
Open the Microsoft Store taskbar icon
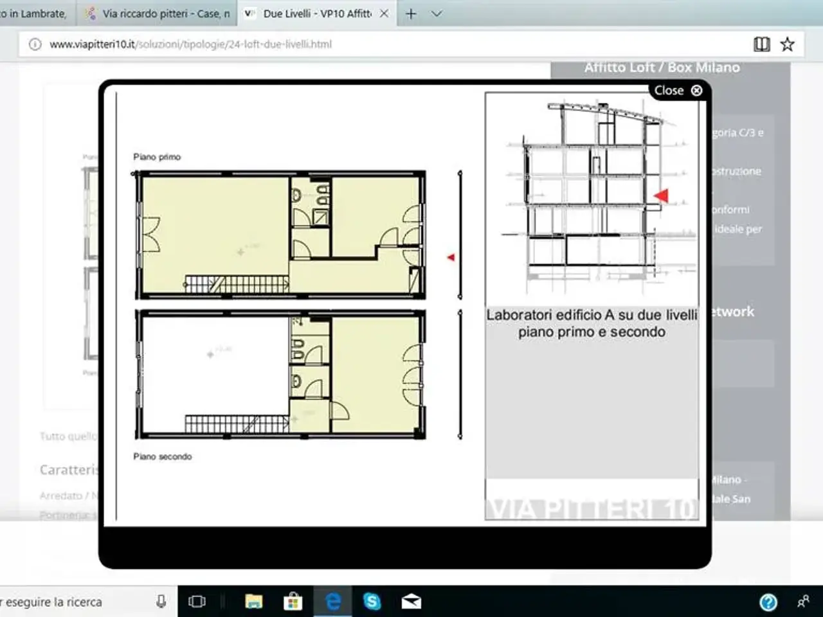pyautogui.click(x=293, y=602)
